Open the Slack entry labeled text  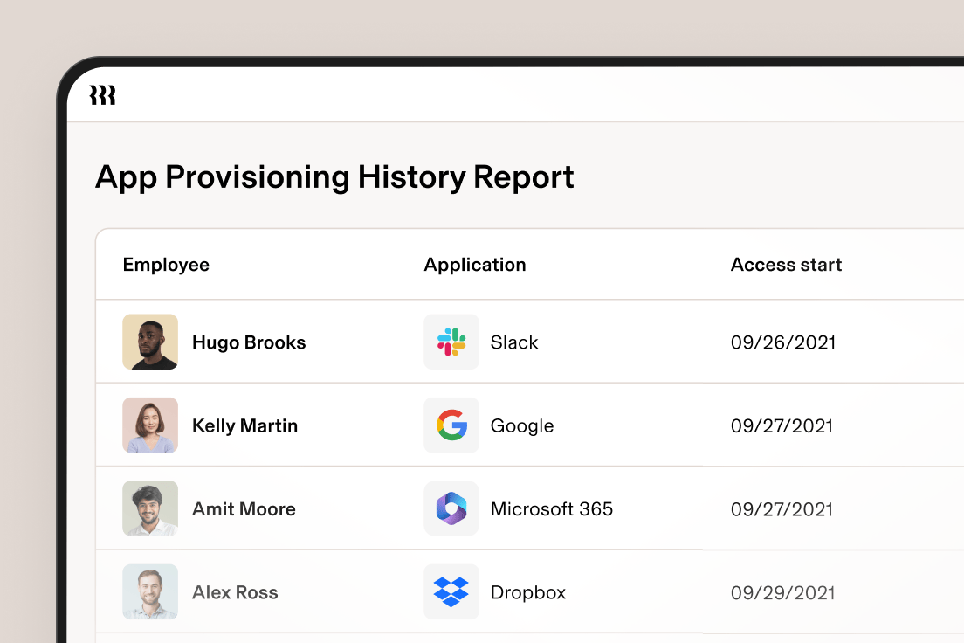514,342
